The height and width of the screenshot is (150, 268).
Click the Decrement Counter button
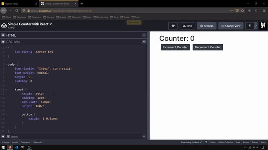(208, 47)
